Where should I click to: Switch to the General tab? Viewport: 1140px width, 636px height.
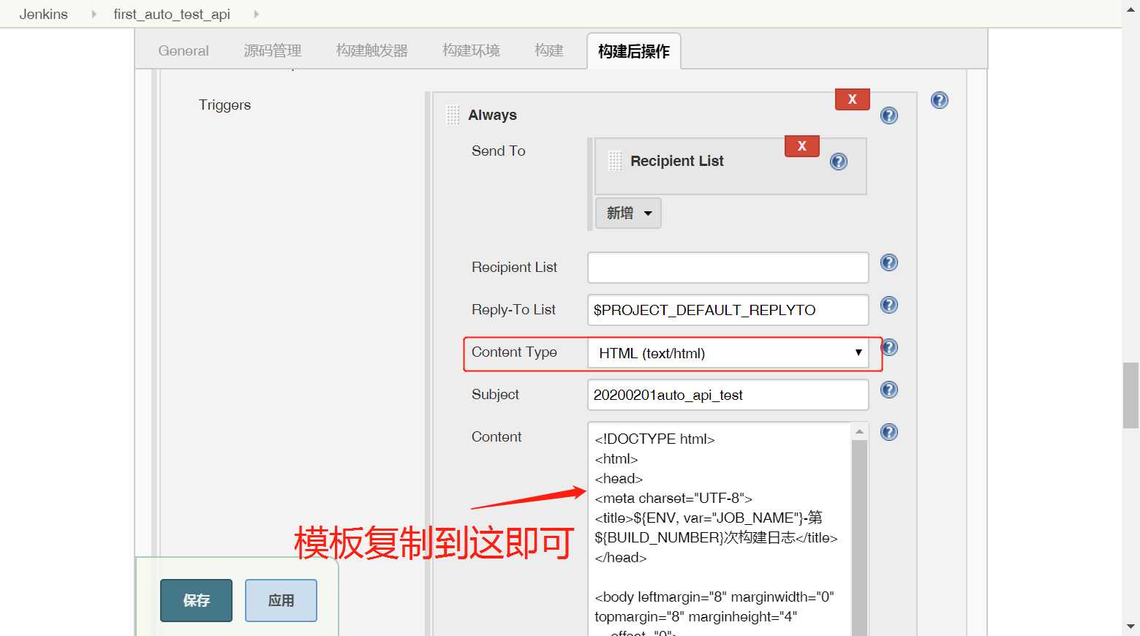point(184,51)
